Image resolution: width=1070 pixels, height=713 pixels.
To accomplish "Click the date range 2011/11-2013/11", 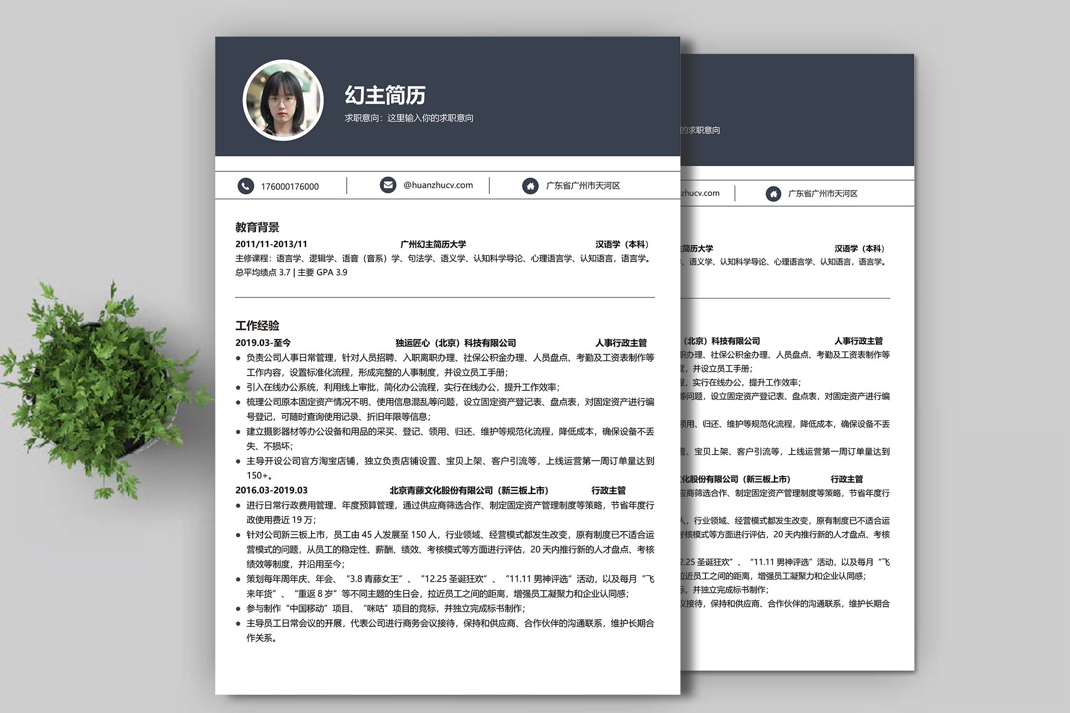I will pos(271,244).
